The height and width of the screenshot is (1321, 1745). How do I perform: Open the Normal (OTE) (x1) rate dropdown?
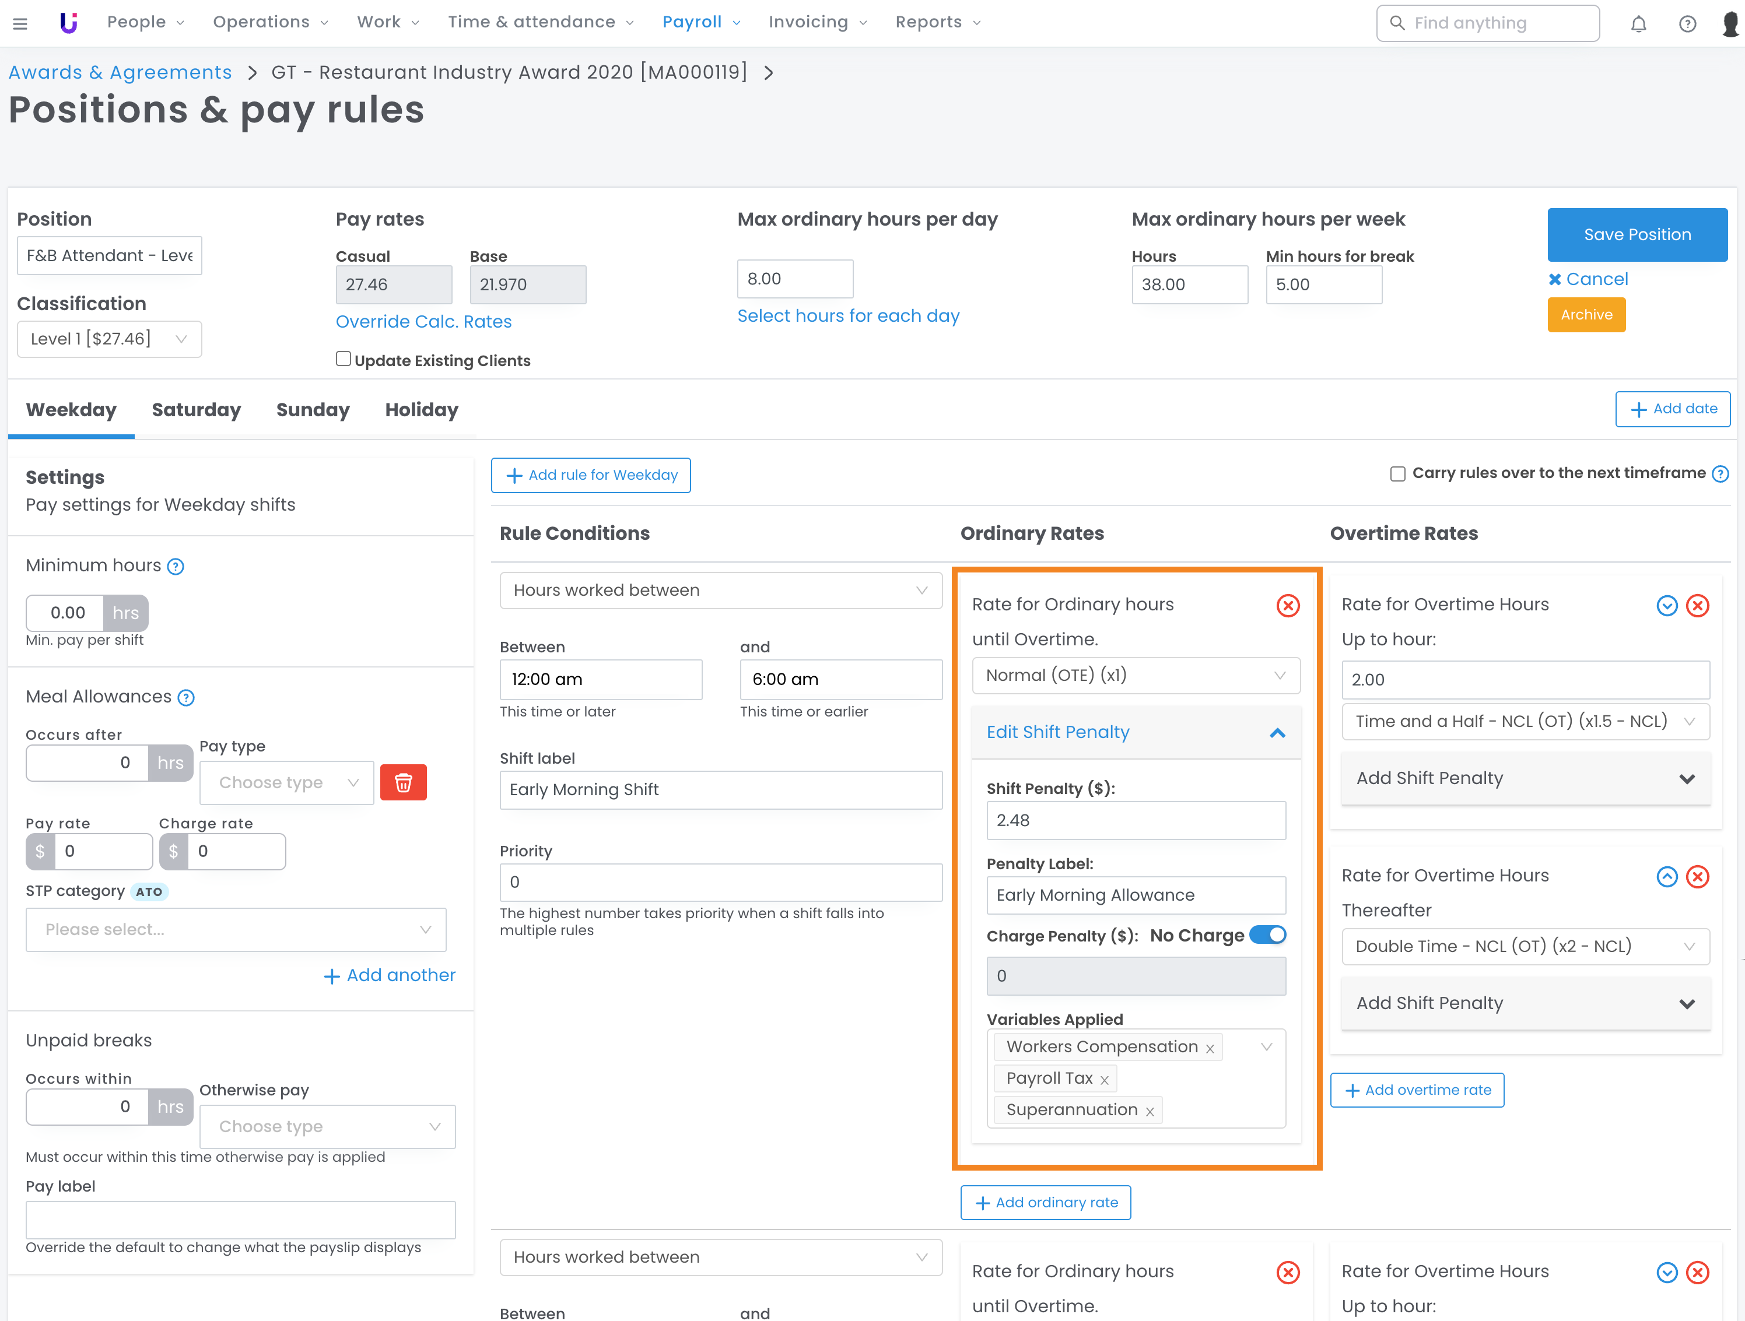tap(1135, 676)
